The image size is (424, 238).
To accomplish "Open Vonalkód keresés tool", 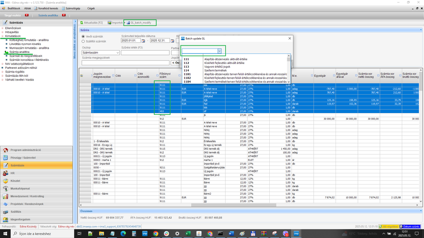I will pos(46,8).
